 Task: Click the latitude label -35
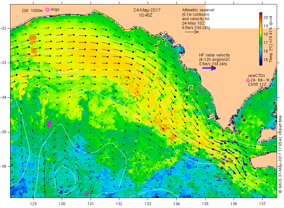click(x=3, y=132)
